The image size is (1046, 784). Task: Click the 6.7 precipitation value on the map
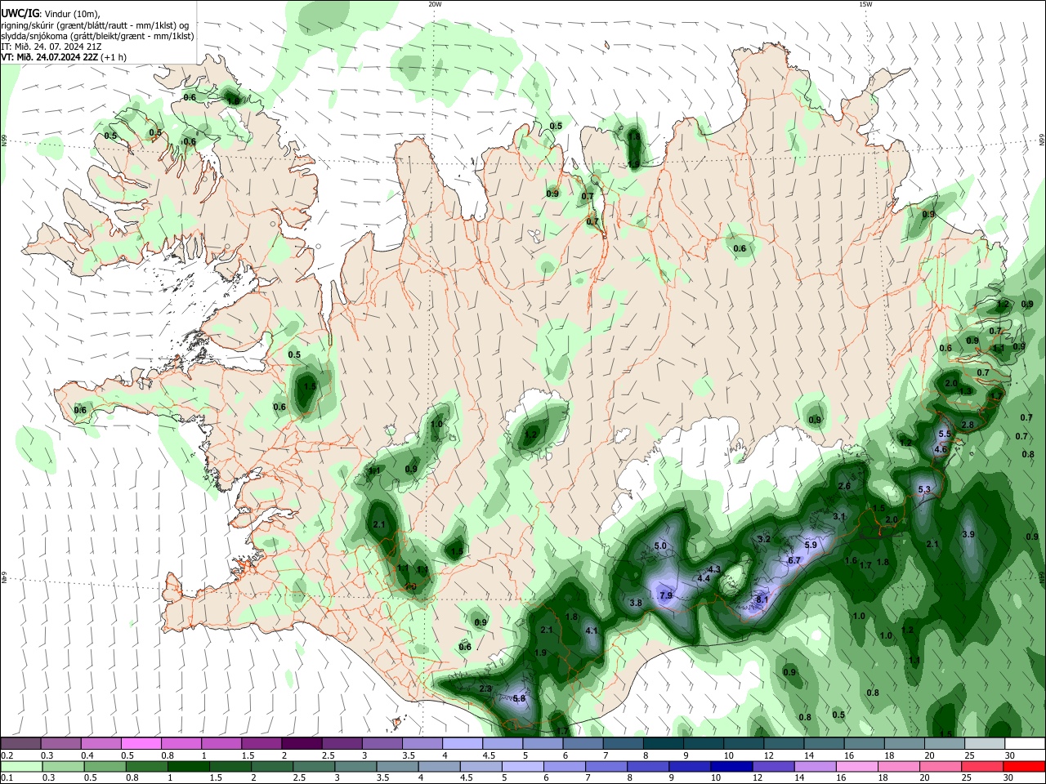click(794, 560)
